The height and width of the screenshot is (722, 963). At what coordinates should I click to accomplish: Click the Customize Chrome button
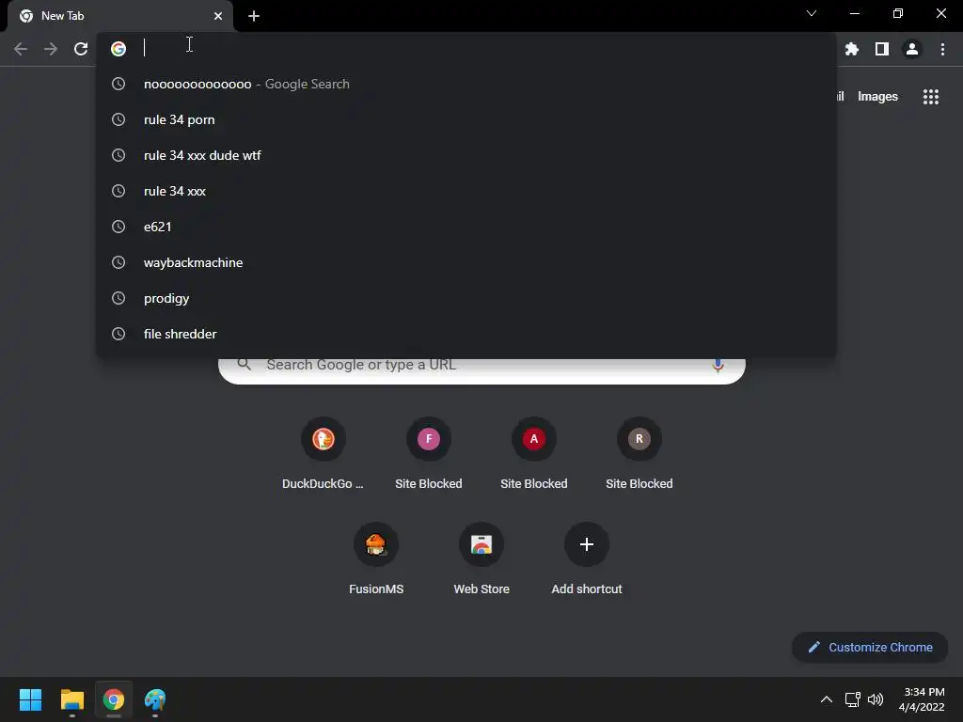870,647
